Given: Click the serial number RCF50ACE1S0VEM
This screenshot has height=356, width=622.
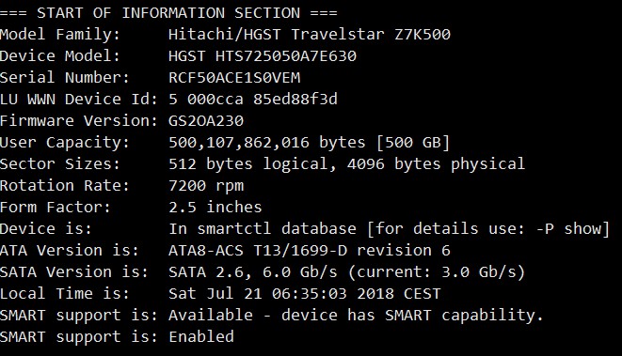Looking at the screenshot, I should [x=234, y=78].
